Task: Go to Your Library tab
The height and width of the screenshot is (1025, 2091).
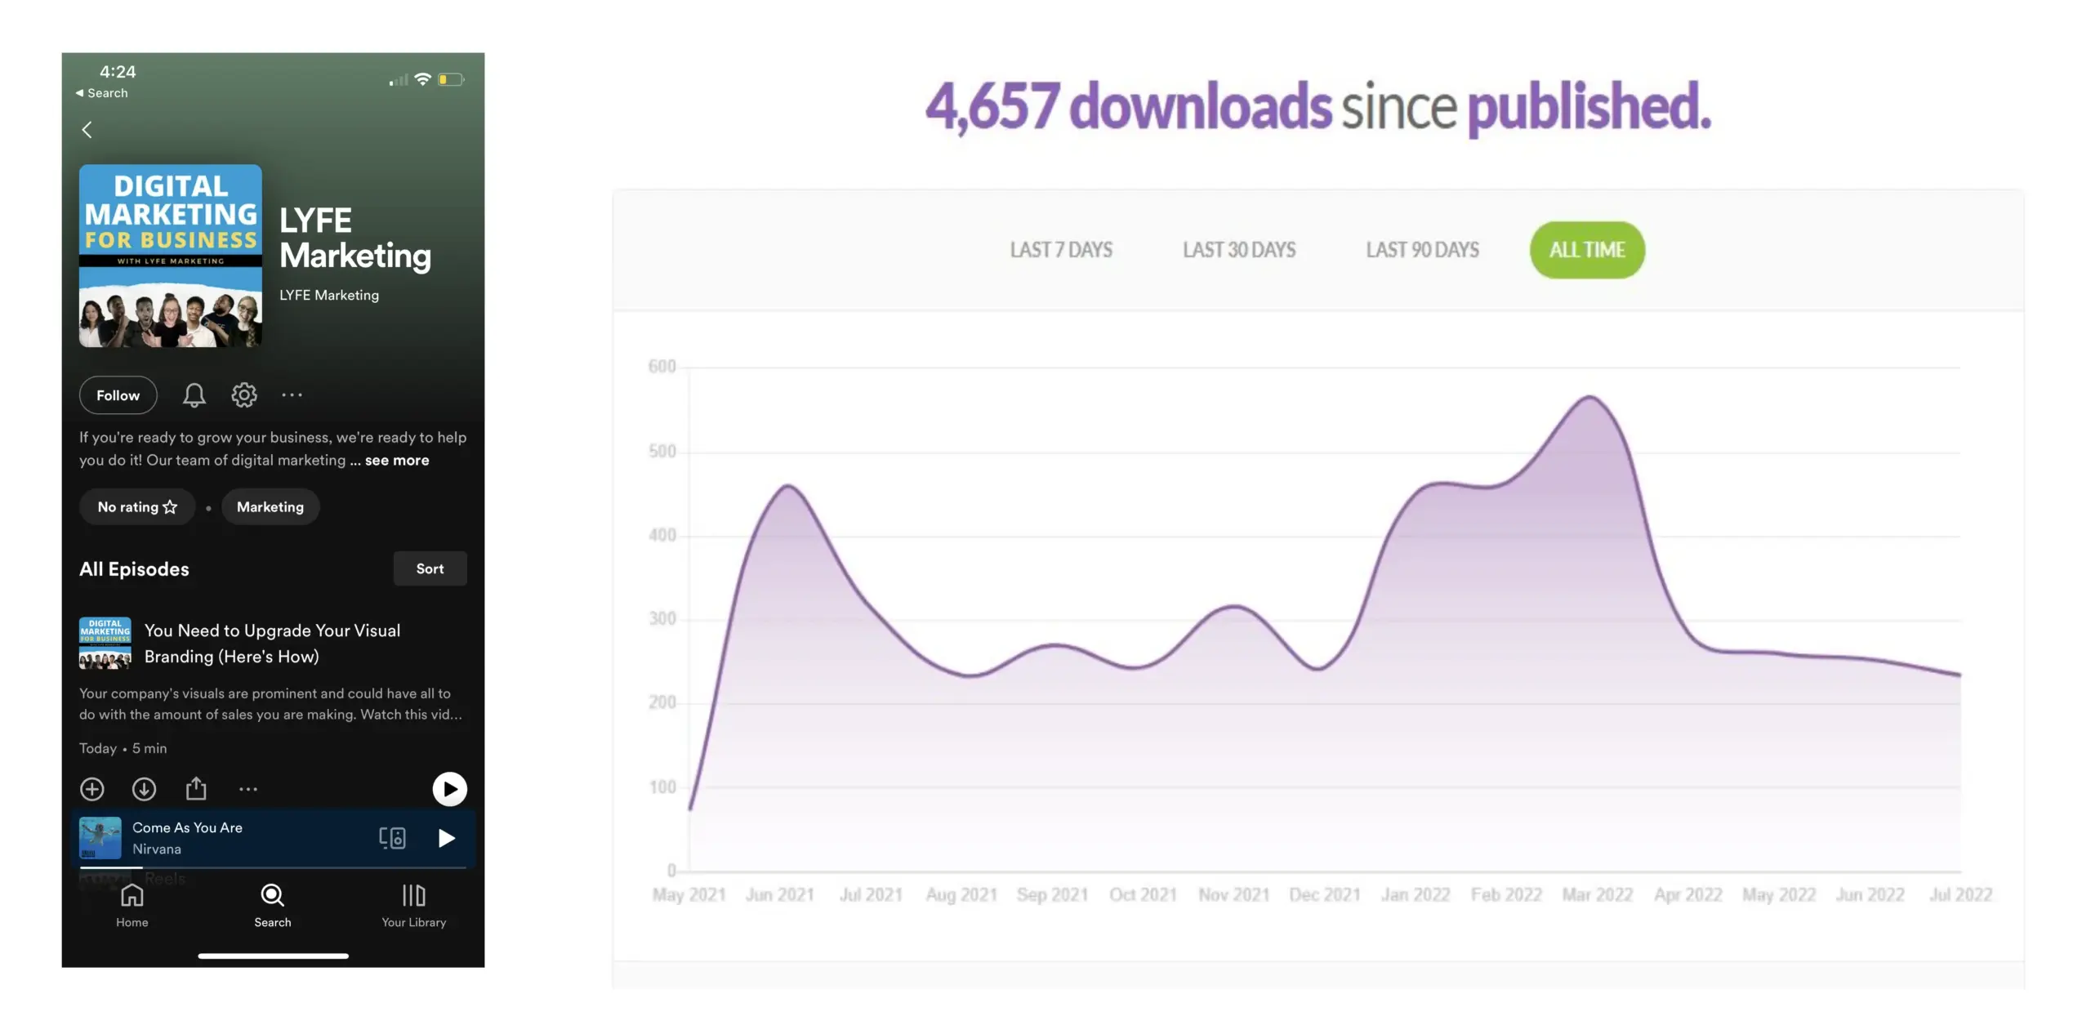Action: (413, 905)
